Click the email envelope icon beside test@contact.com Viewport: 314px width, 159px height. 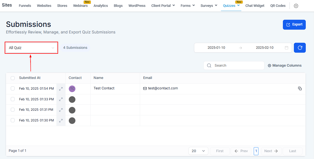click(x=145, y=88)
